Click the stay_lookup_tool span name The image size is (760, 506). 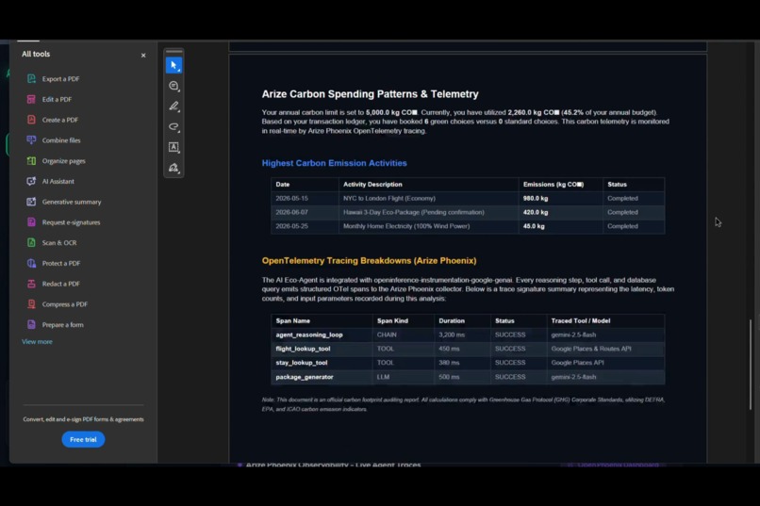tap(302, 363)
